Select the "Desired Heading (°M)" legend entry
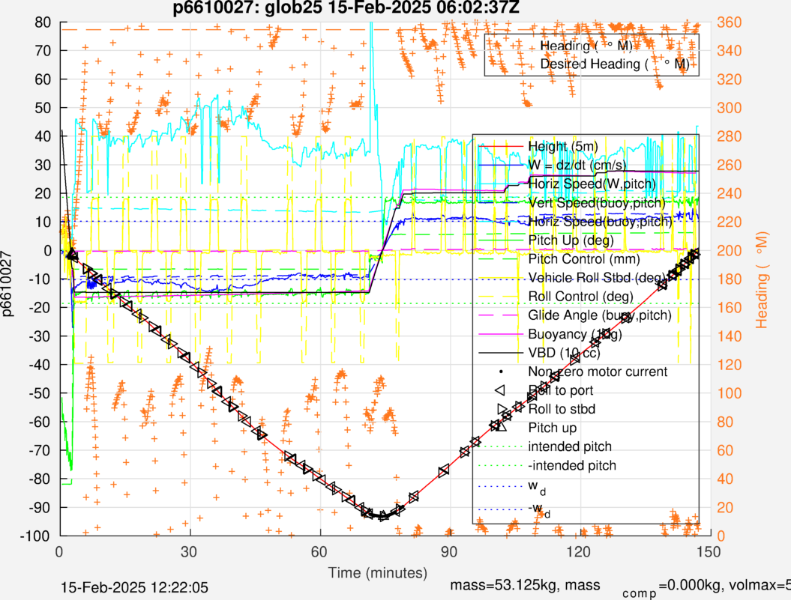Viewport: 791px width, 600px height. [x=615, y=64]
